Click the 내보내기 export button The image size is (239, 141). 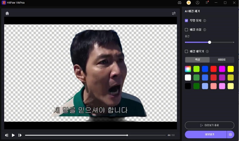pyautogui.click(x=206, y=134)
